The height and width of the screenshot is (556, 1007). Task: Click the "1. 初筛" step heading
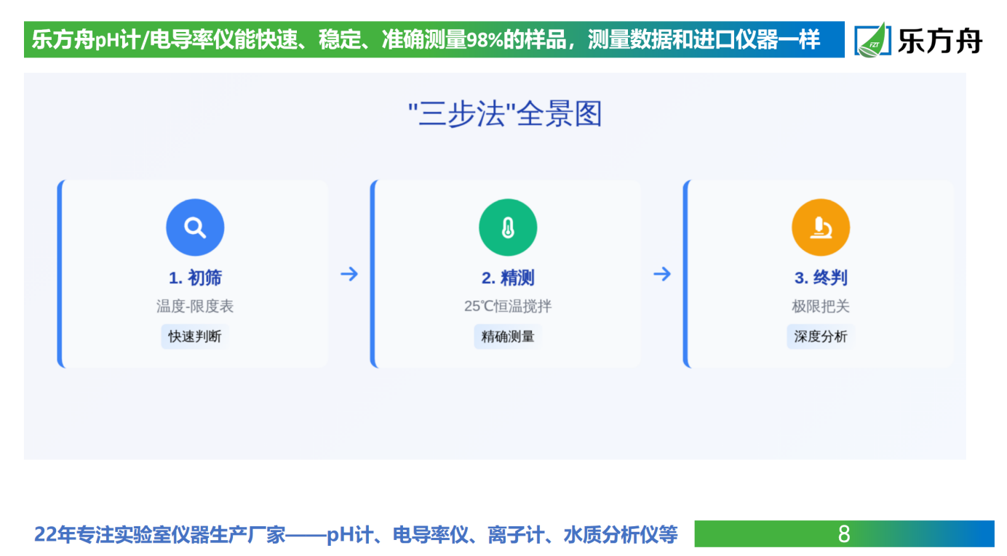coord(195,278)
